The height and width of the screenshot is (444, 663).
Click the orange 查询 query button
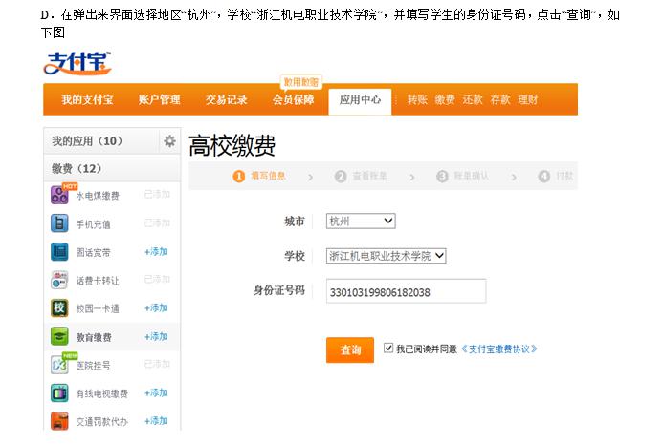pos(349,350)
